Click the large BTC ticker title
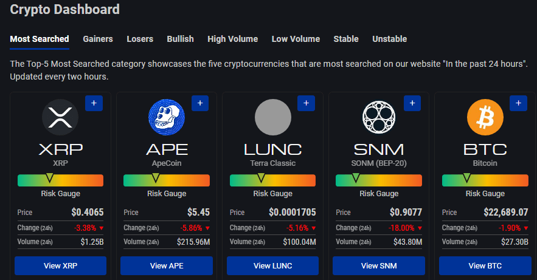537x280 pixels. click(485, 149)
